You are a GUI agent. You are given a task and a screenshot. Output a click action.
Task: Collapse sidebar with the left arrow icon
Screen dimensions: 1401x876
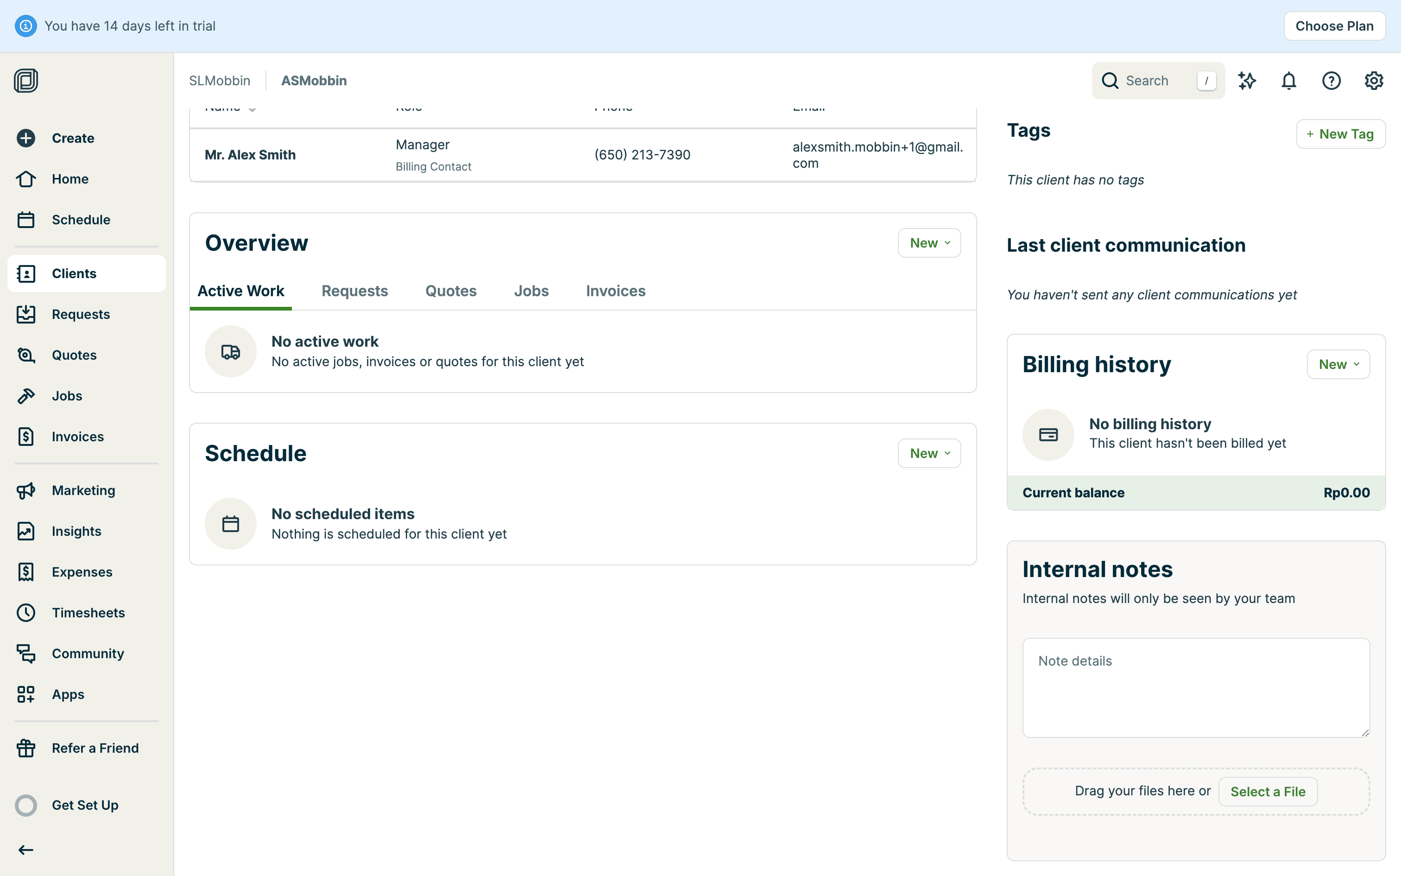pos(26,850)
